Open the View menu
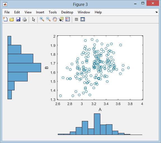 (28, 12)
